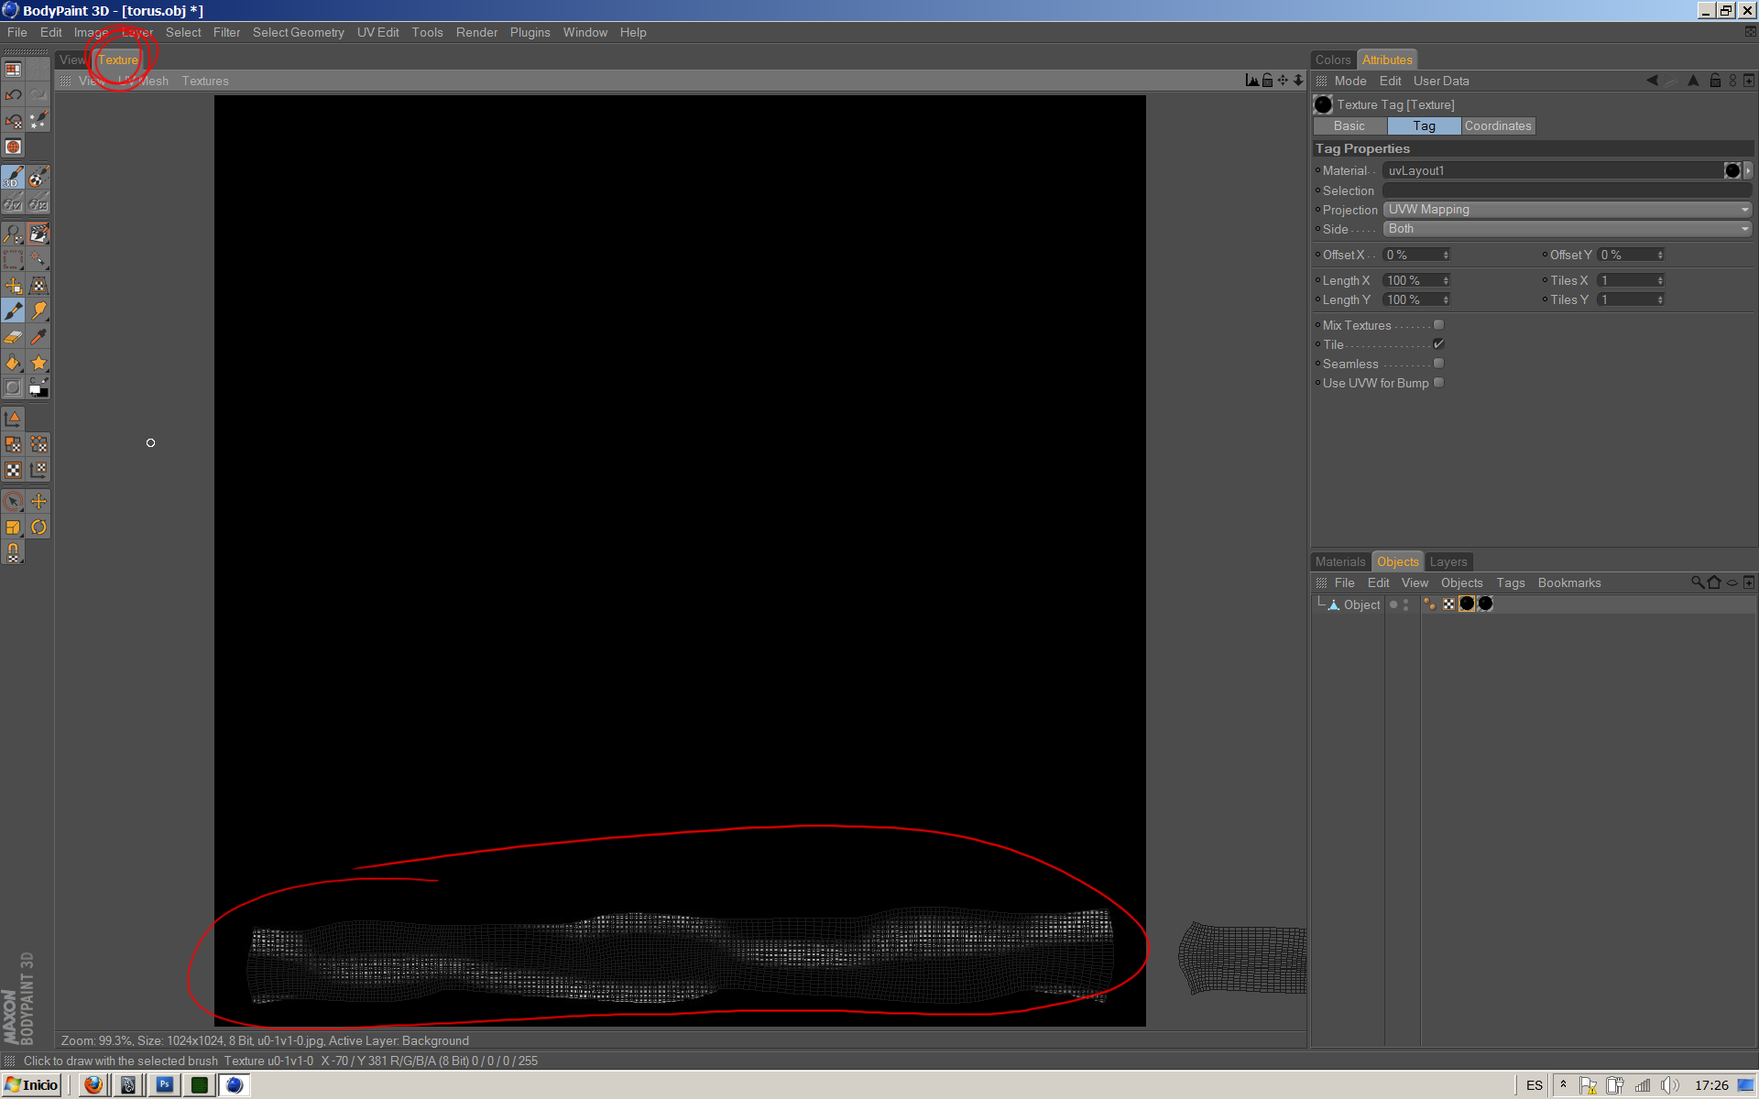Click the foreground/background color swatch
This screenshot has height=1099, width=1759.
tap(38, 388)
